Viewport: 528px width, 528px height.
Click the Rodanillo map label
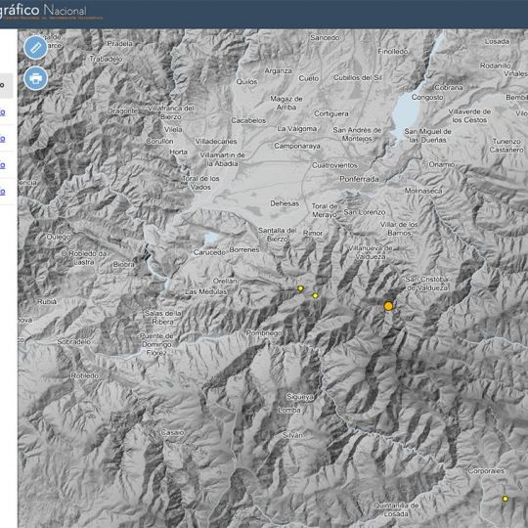click(496, 66)
